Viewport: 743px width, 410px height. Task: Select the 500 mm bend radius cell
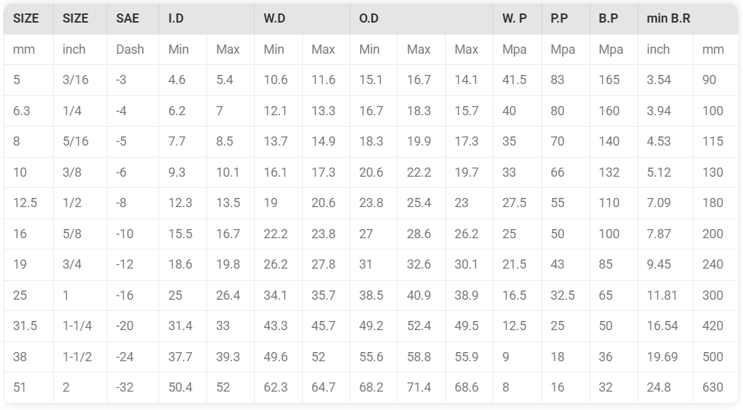tap(715, 357)
